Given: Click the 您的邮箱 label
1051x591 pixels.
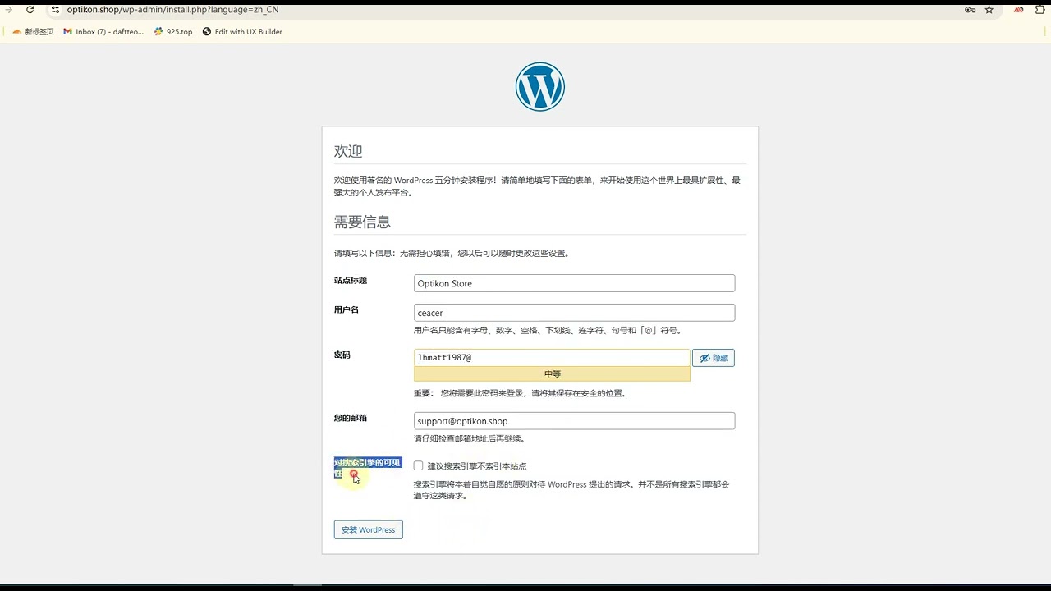Looking at the screenshot, I should (x=351, y=419).
